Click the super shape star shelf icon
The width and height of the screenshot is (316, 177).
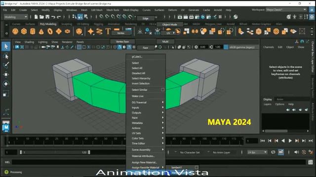pos(90,31)
